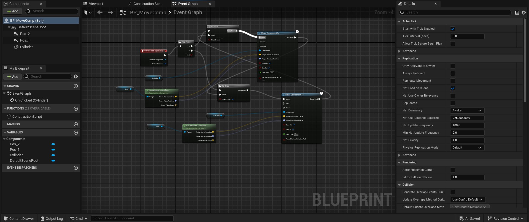Click the Pos_2 scene component icon
Image resolution: width=529 pixels, height=222 pixels.
(x=16, y=34)
